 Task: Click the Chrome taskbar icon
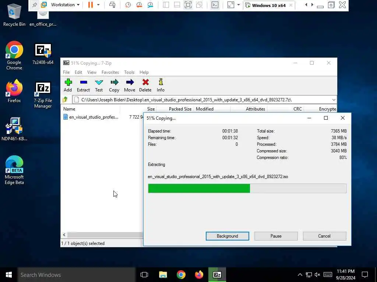tap(181, 275)
